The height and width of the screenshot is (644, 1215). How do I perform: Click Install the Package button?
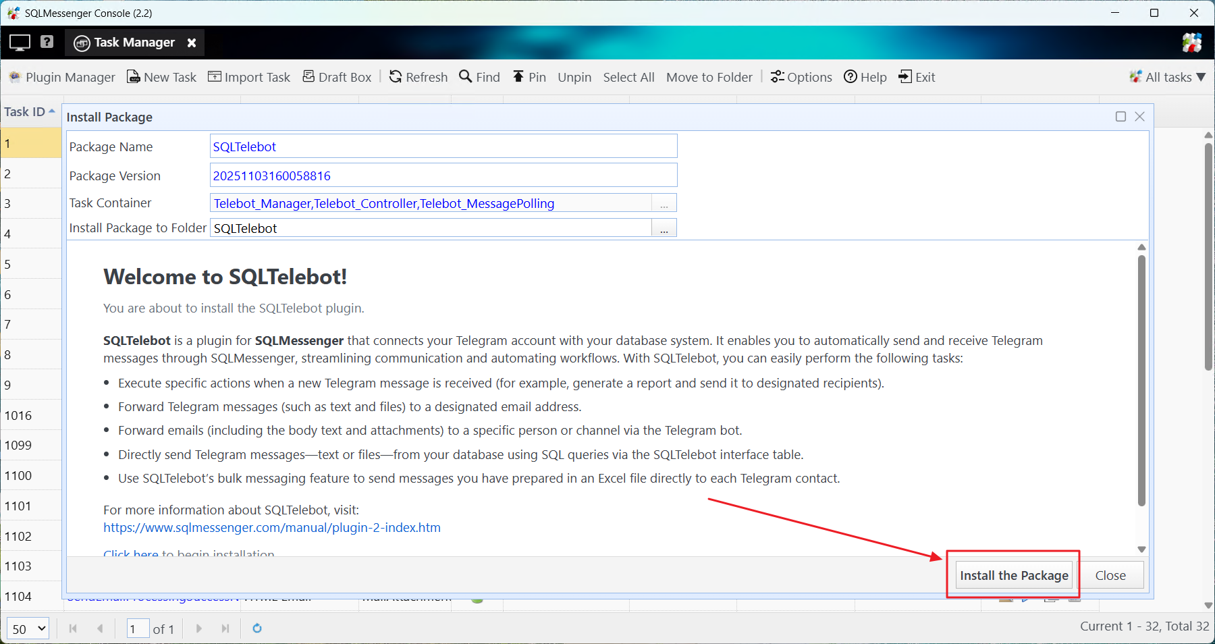pos(1014,575)
